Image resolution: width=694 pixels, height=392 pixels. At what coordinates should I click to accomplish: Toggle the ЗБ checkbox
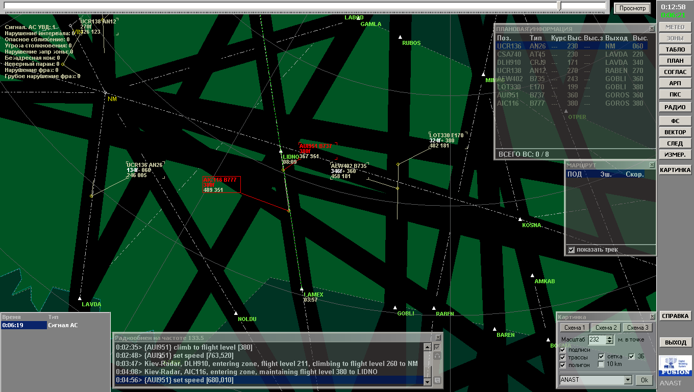(632, 356)
